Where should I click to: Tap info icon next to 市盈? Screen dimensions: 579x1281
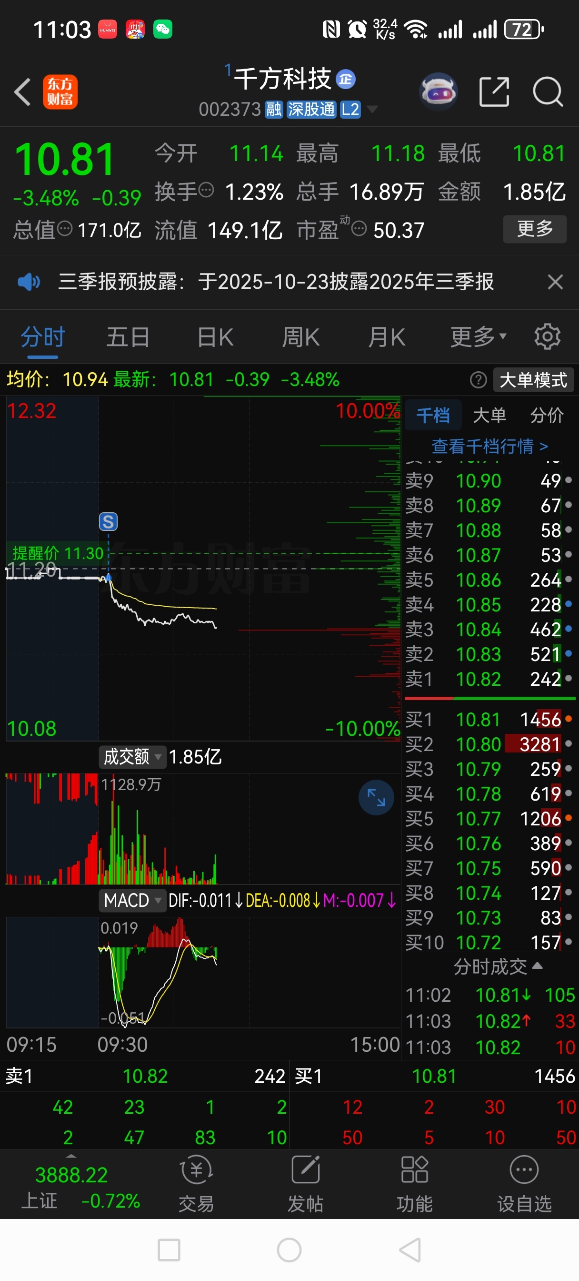click(x=359, y=229)
